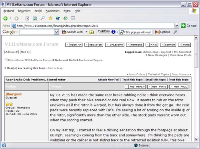
Task: Click the vertical scrollbar down arrow
Action: coord(196,139)
